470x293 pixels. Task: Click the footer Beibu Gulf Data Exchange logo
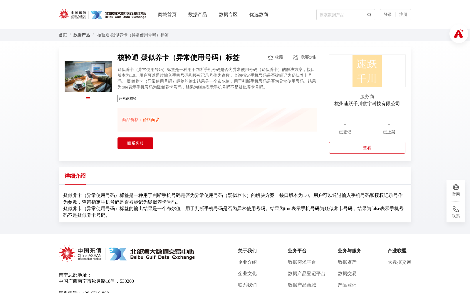pos(152,254)
